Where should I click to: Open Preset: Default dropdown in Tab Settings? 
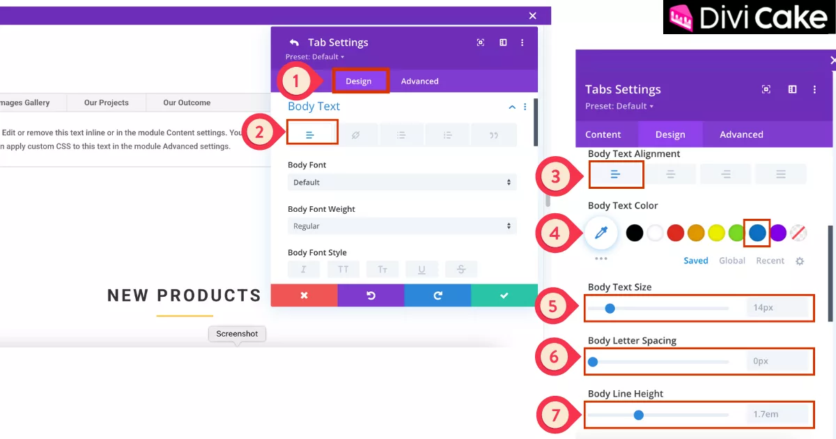click(x=315, y=57)
